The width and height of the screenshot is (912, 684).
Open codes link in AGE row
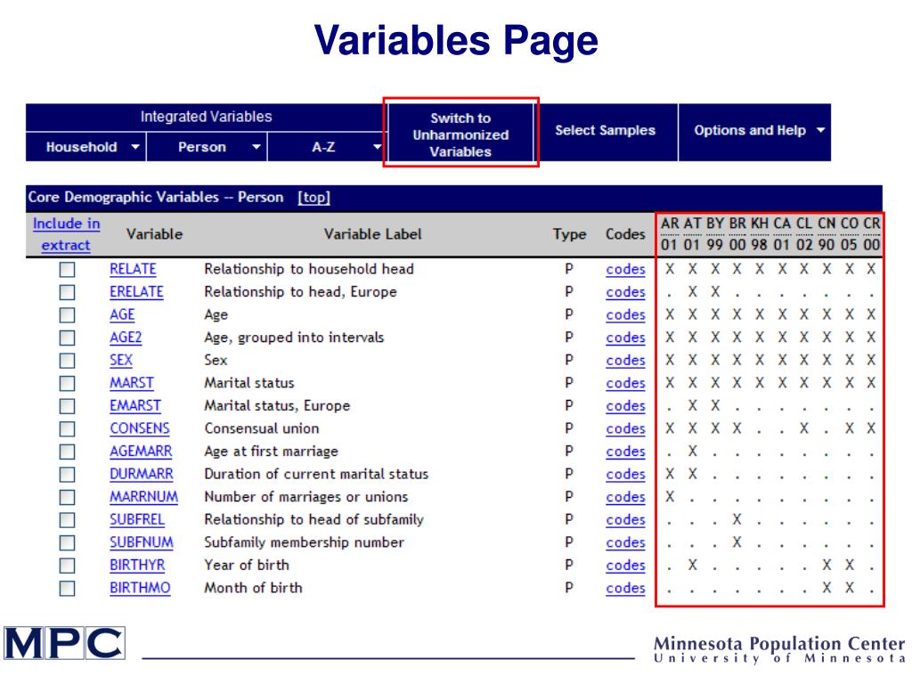point(625,314)
